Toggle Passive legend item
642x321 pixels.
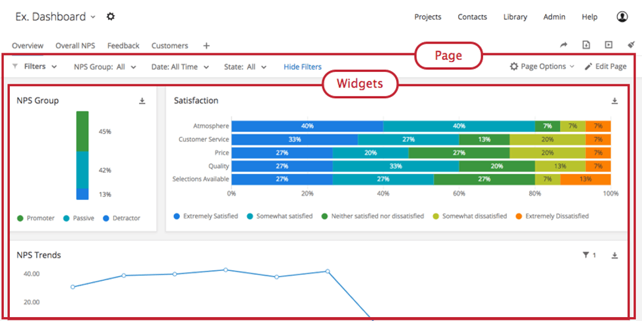tap(78, 218)
